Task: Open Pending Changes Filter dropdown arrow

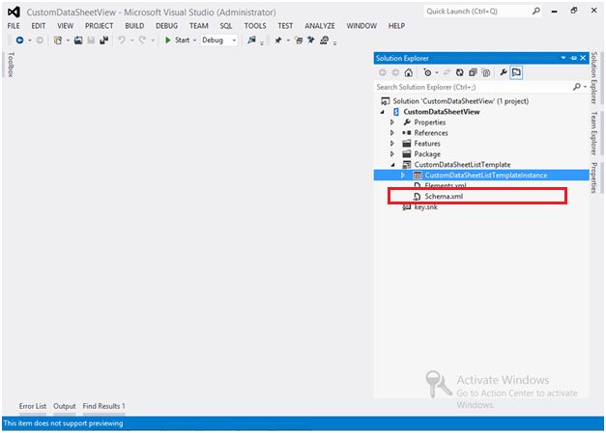Action: tap(437, 72)
